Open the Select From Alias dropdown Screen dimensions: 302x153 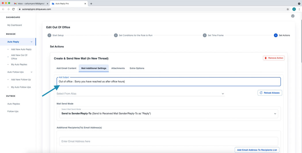(x=141, y=94)
